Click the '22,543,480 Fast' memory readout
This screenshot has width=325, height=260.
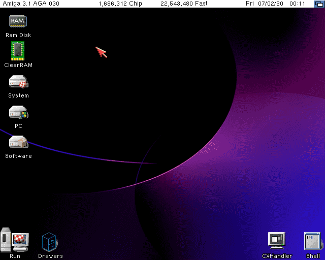(184, 4)
